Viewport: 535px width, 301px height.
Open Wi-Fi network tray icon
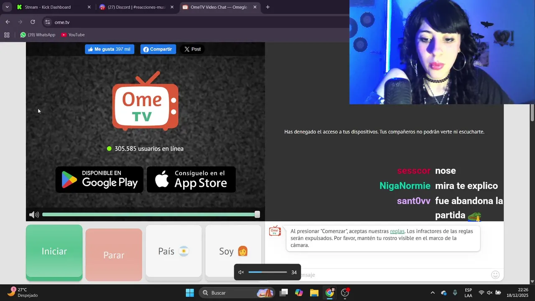pos(481,293)
